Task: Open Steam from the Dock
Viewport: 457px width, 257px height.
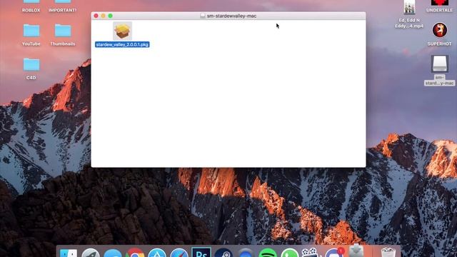Action: coord(224,253)
